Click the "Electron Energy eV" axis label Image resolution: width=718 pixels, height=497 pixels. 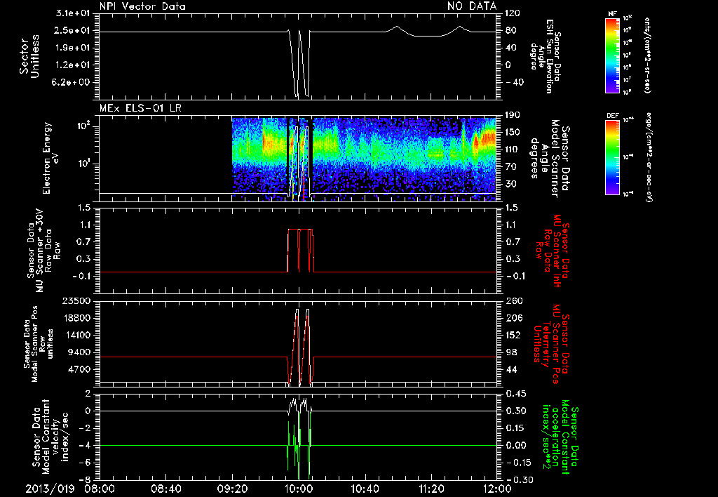pyautogui.click(x=50, y=158)
